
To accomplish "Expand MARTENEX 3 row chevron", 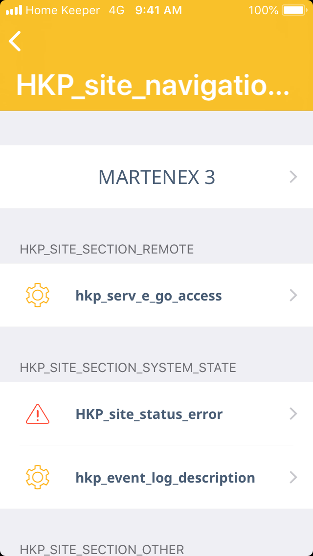I will coord(293,177).
